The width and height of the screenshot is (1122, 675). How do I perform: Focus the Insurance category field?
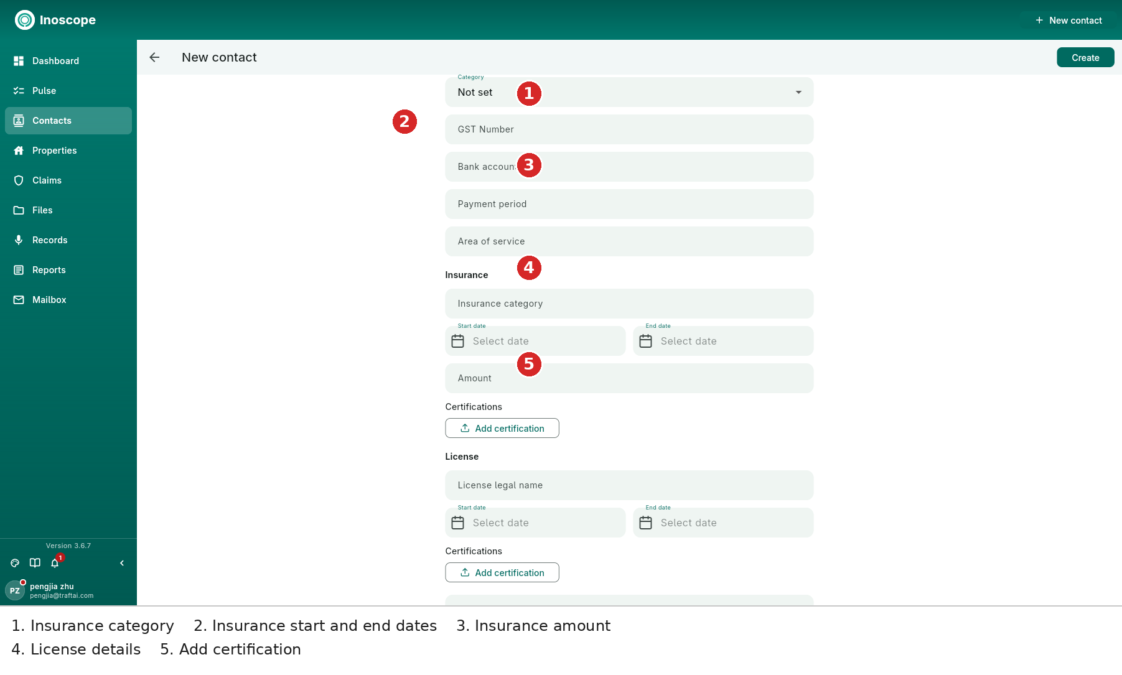tap(629, 304)
